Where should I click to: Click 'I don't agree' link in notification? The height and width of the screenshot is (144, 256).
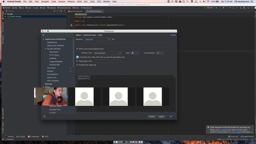[x=236, y=132]
